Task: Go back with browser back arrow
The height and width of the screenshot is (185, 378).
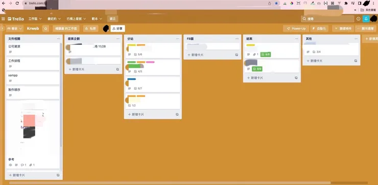Action: 4,4
